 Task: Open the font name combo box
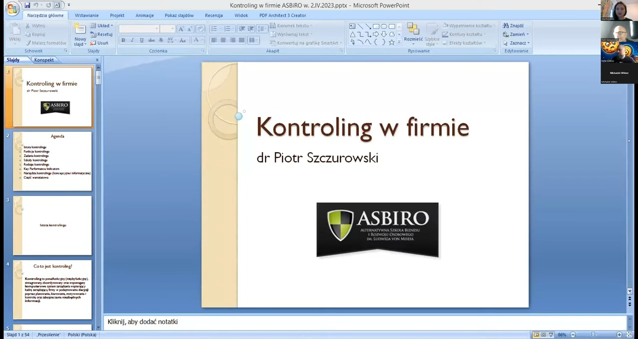pos(139,29)
